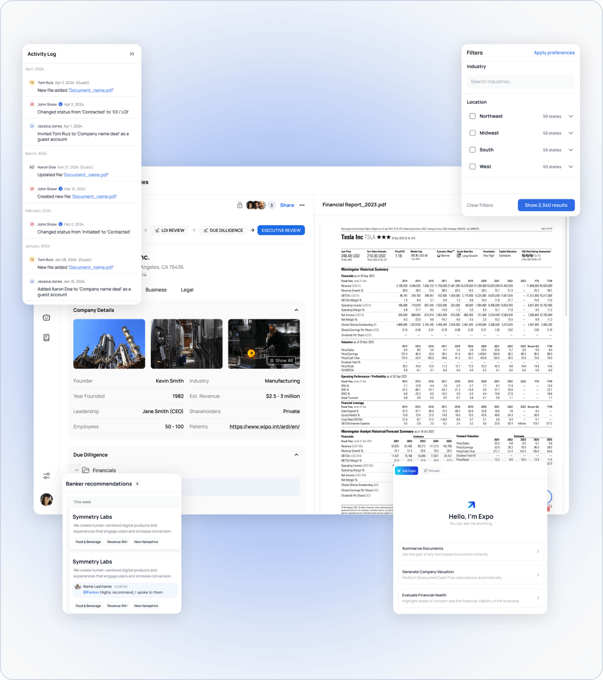Click the settings sliders icon at sidebar bottom
The image size is (603, 680).
tap(47, 475)
